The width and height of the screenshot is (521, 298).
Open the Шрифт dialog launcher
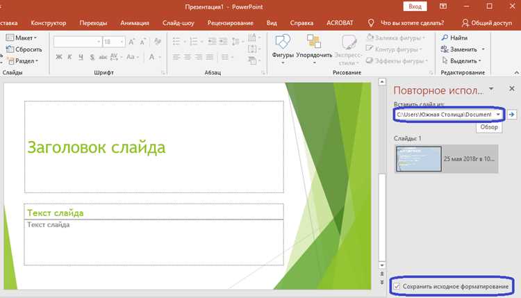(x=163, y=72)
